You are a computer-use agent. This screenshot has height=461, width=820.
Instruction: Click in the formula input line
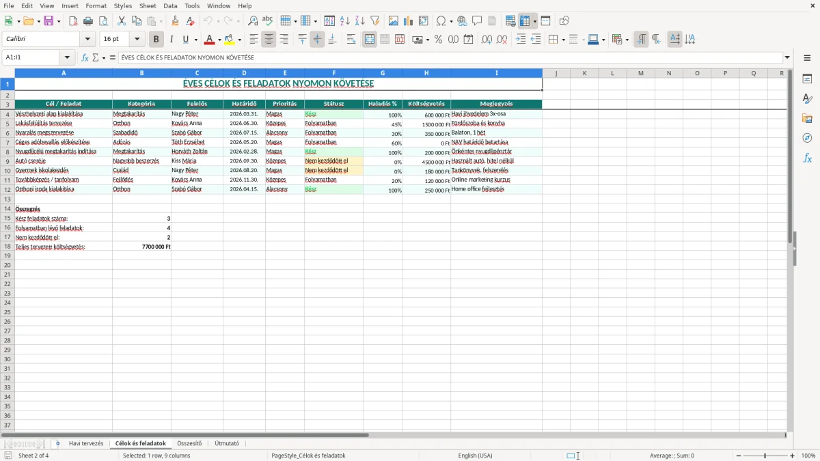pyautogui.click(x=450, y=58)
